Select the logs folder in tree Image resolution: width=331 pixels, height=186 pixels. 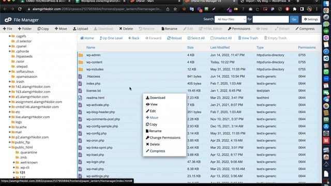point(19,122)
